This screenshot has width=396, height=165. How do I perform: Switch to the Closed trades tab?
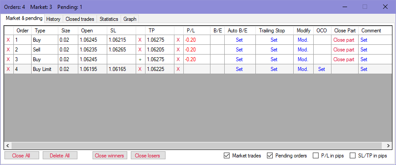tap(80, 19)
